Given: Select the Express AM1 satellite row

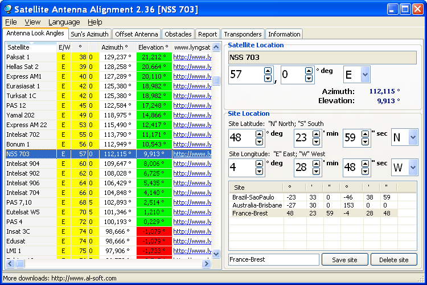Looking at the screenshot, I should click(x=108, y=76).
